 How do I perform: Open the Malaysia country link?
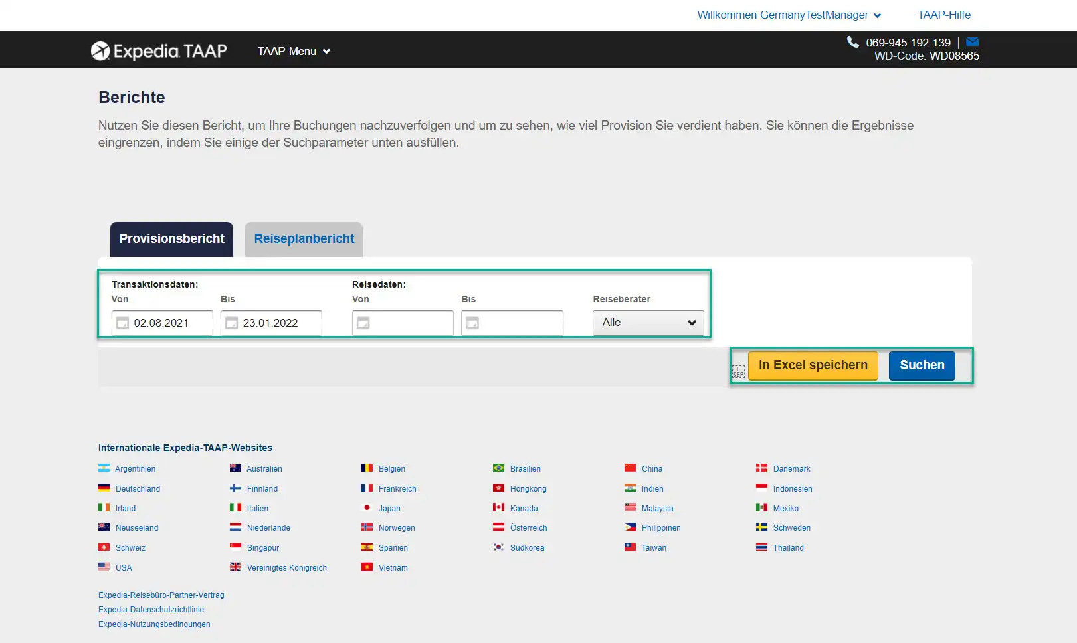click(x=657, y=508)
